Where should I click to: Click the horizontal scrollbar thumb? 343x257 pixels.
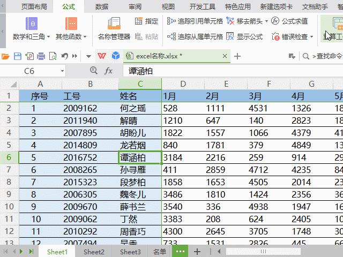click(x=263, y=252)
